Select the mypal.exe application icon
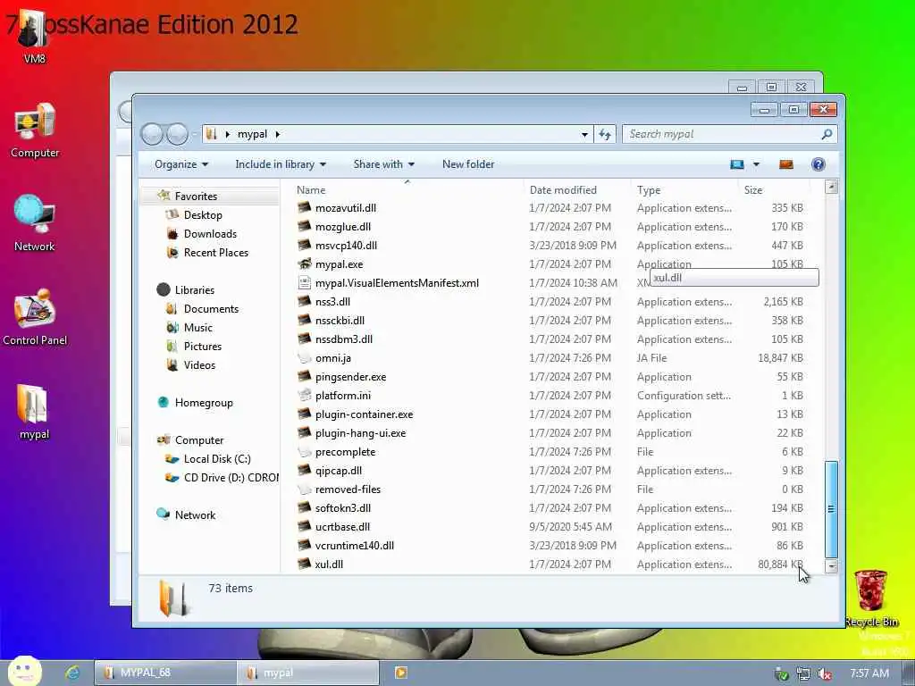This screenshot has width=915, height=686. pos(304,264)
